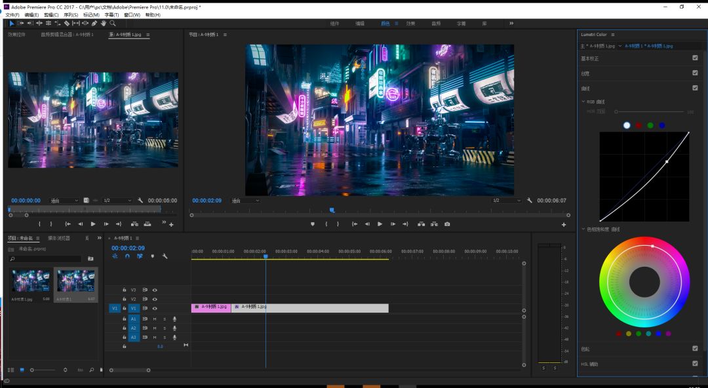Select the Pen tool in the toolbar
708x388 pixels.
[x=94, y=23]
